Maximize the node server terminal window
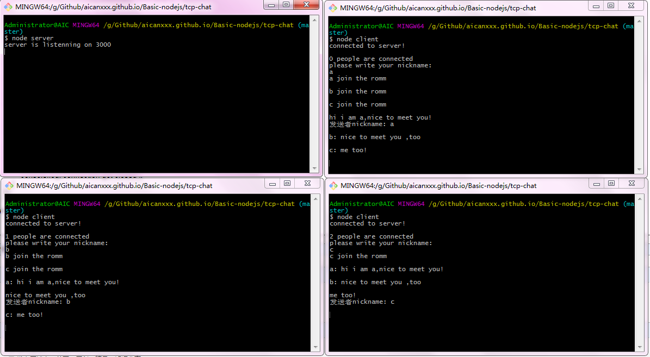650x357 pixels. [286, 4]
